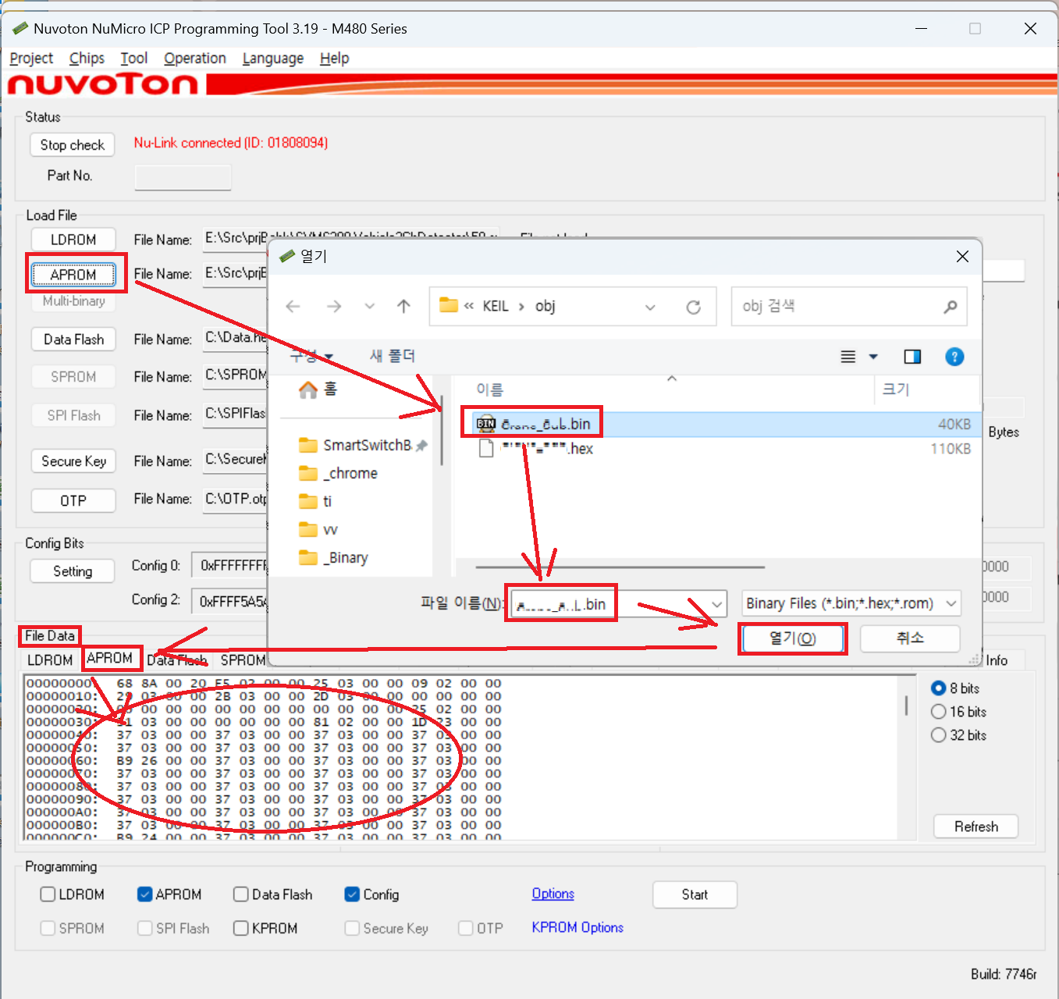Open the Project menu
This screenshot has width=1059, height=999.
pos(31,59)
